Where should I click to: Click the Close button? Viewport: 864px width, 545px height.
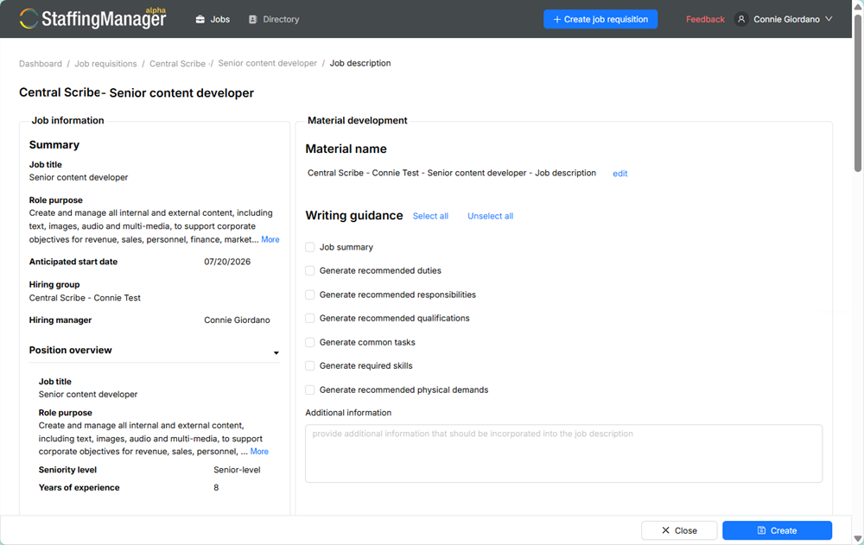679,530
